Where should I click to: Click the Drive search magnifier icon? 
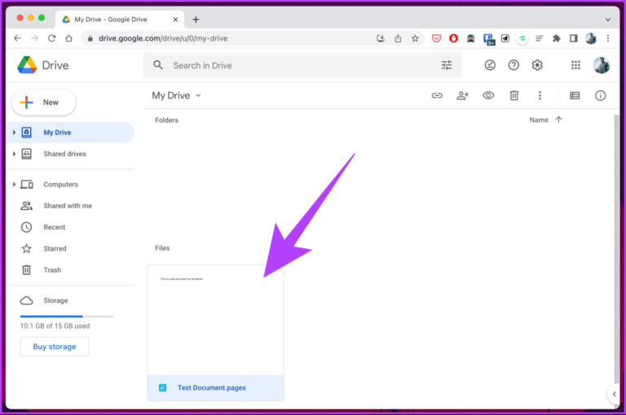158,65
